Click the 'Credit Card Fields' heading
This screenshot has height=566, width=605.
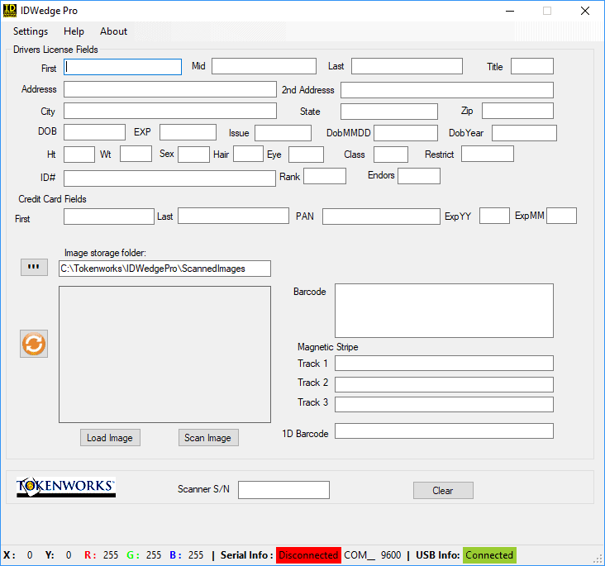(52, 199)
